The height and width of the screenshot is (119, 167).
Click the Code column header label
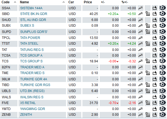pos(5,2)
